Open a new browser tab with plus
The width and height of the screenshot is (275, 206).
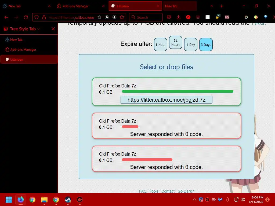click(x=222, y=6)
